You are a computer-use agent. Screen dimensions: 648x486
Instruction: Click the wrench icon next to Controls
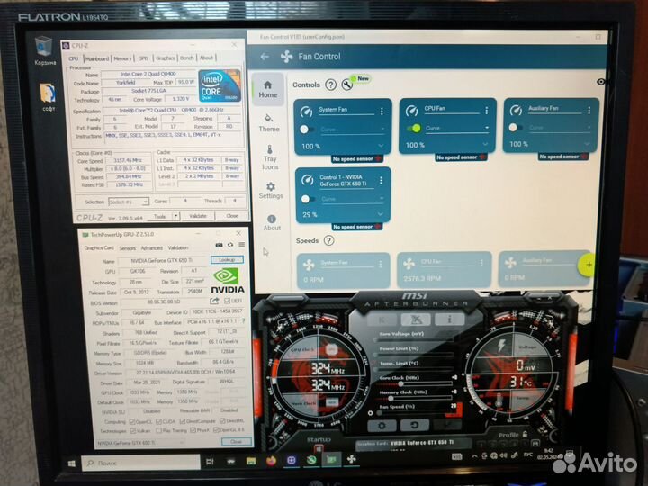(x=346, y=85)
